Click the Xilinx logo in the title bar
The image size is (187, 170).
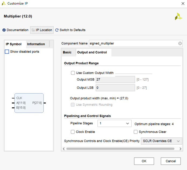coord(4,3)
